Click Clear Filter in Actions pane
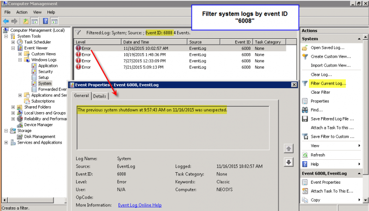 [x=320, y=92]
